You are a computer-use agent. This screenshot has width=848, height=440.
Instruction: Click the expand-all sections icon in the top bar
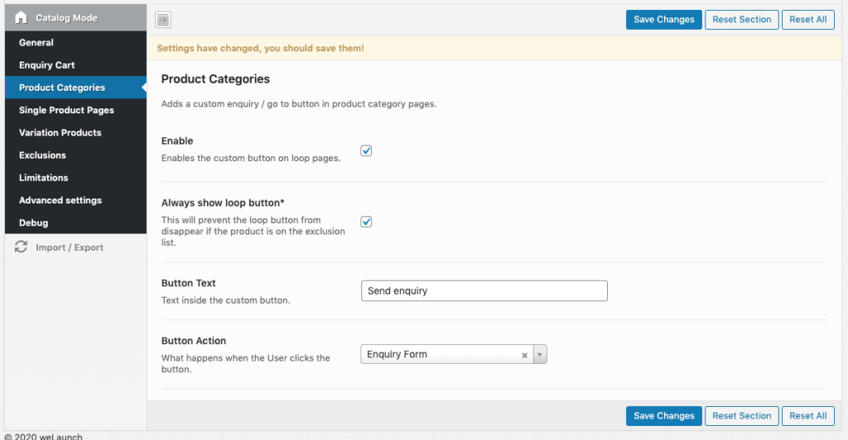163,20
